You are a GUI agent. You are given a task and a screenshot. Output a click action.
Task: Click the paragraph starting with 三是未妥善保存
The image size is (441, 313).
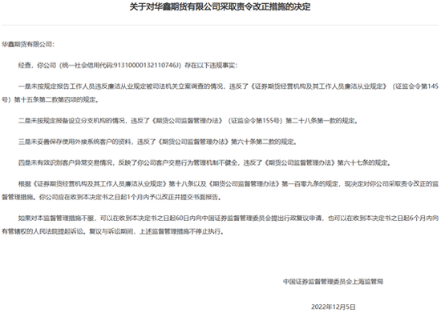[157, 142]
